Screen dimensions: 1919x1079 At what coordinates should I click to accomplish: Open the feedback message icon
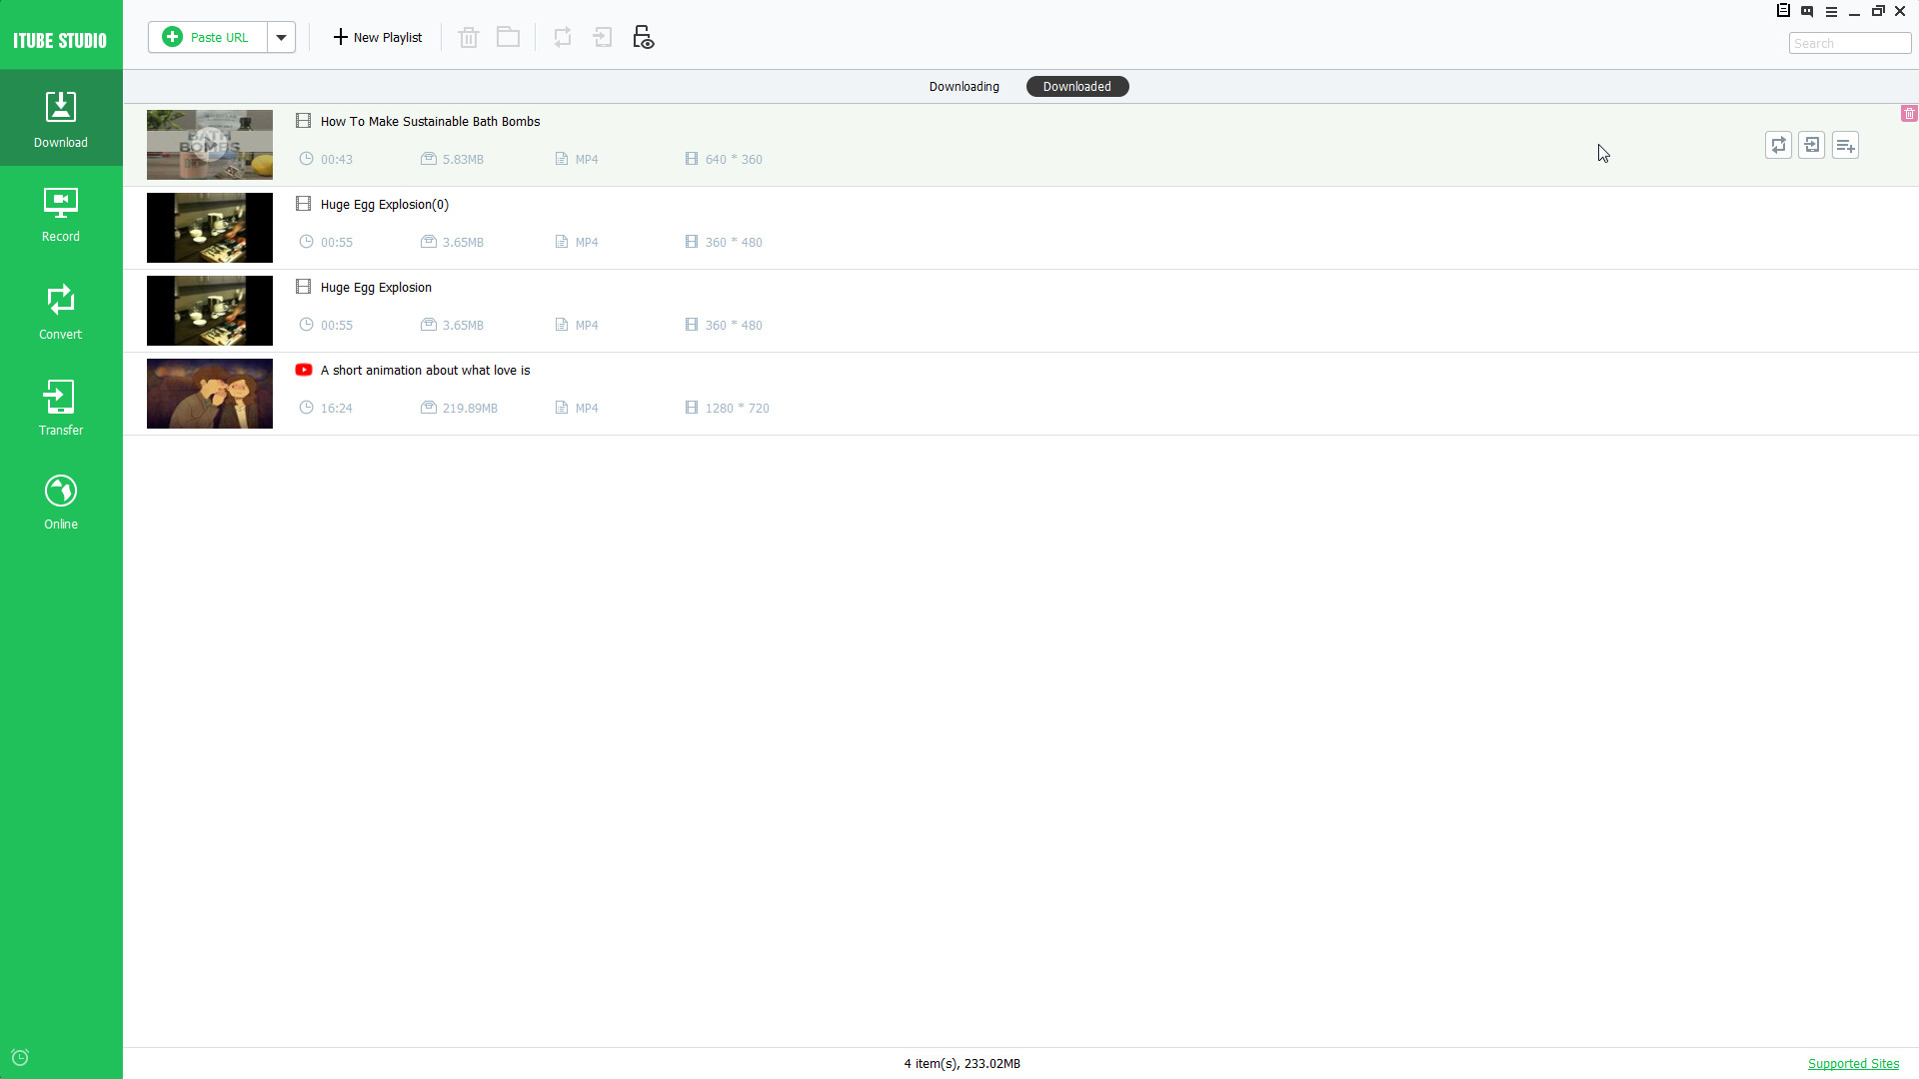tap(1807, 11)
